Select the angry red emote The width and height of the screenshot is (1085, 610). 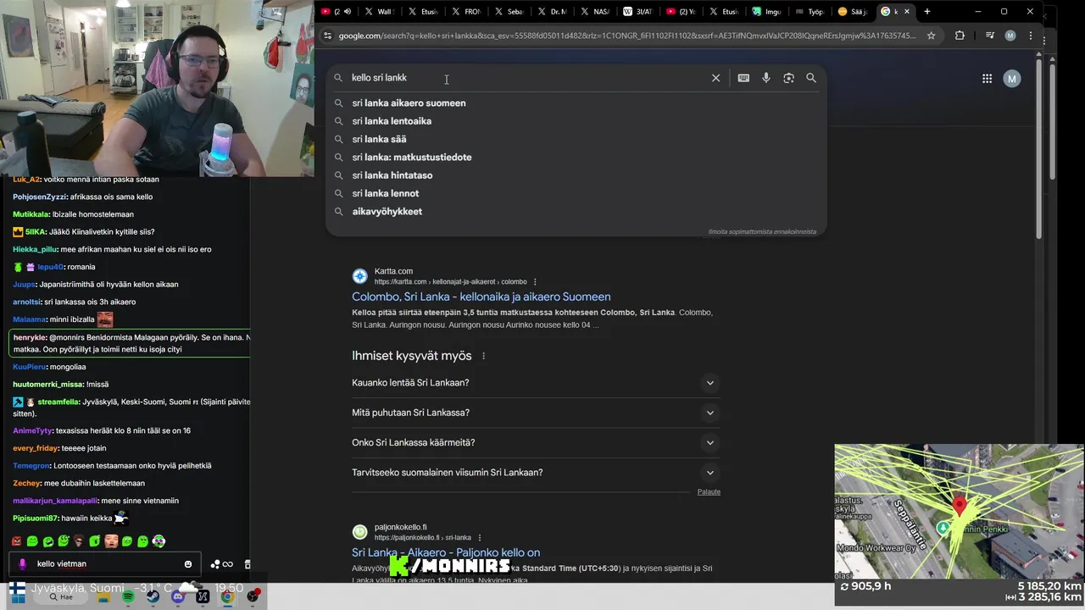pyautogui.click(x=17, y=541)
